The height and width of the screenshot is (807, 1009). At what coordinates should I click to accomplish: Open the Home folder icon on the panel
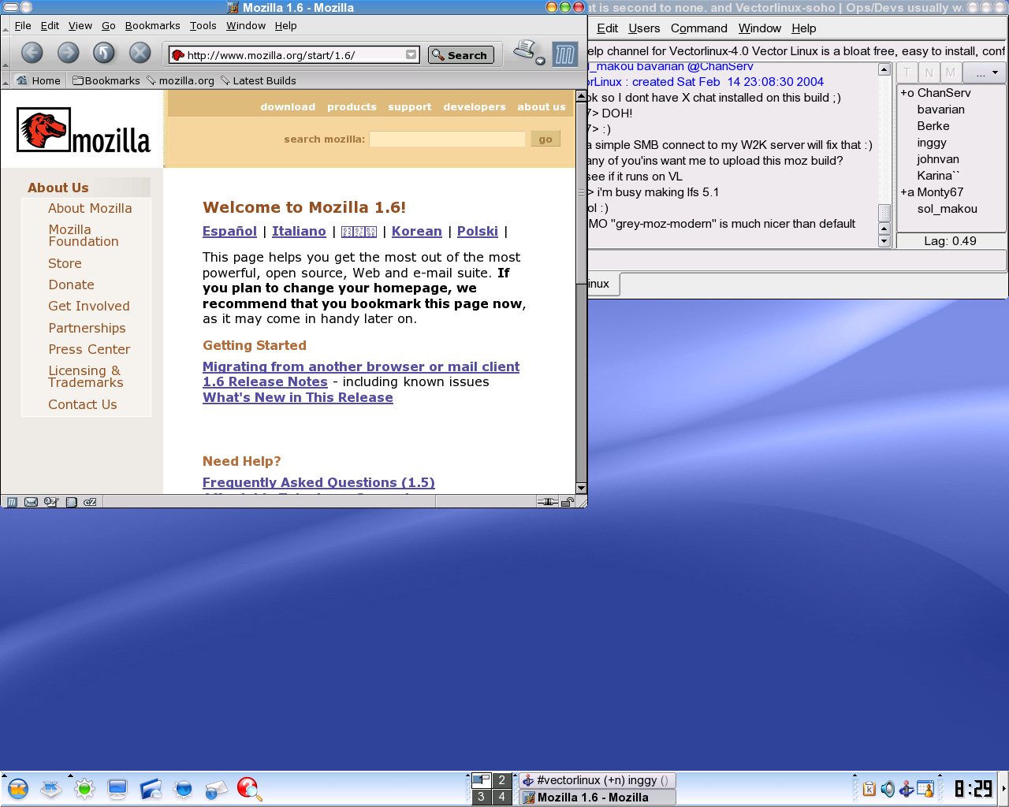click(x=151, y=789)
